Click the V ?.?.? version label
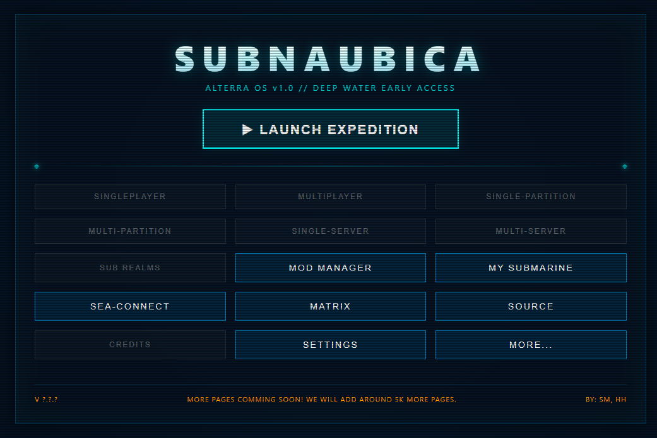 [46, 400]
